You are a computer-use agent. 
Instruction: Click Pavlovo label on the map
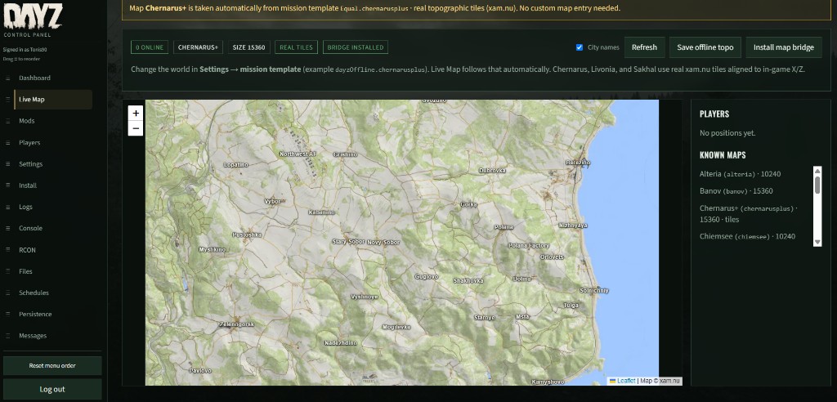(x=201, y=370)
